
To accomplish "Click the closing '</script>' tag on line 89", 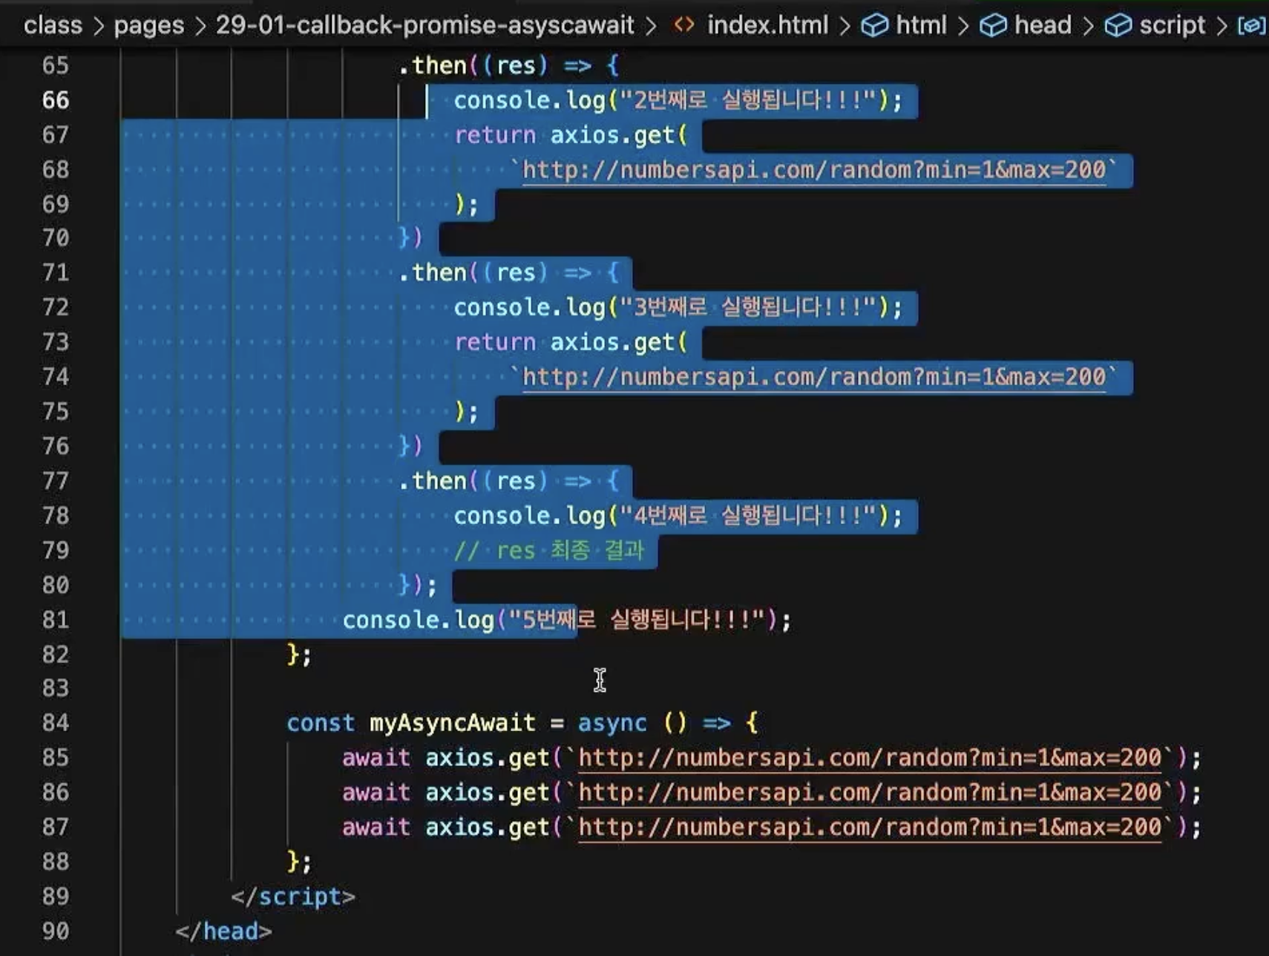I will tap(293, 897).
